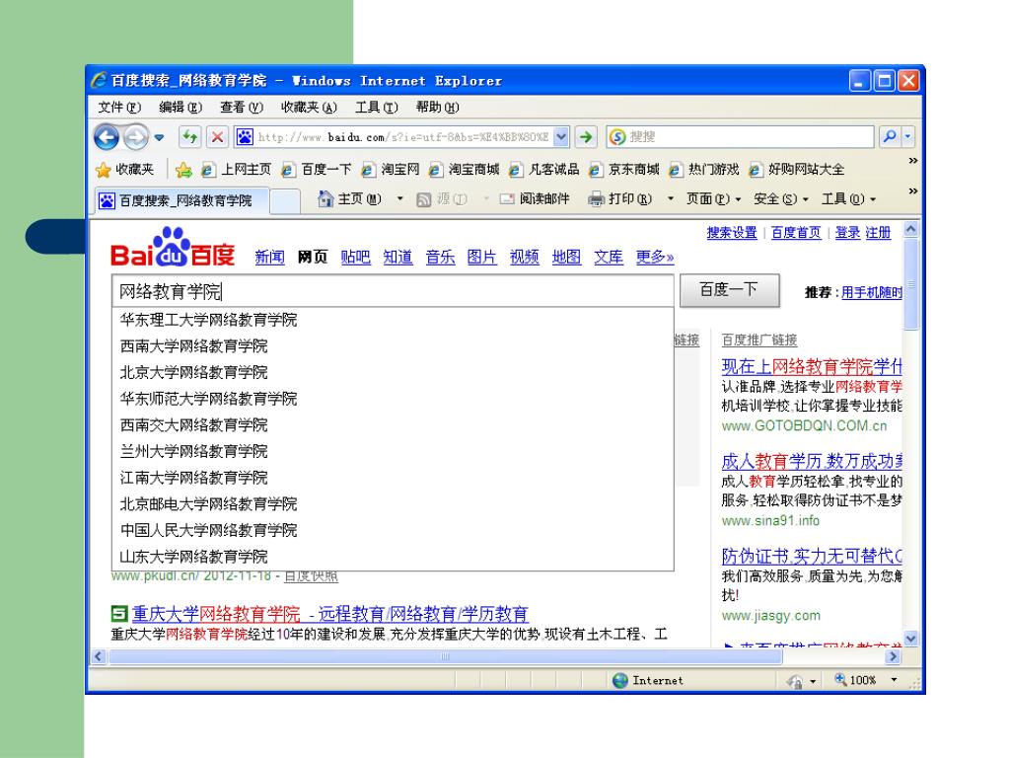
Task: Open the recent pages dropdown next to Forward
Action: [x=159, y=137]
